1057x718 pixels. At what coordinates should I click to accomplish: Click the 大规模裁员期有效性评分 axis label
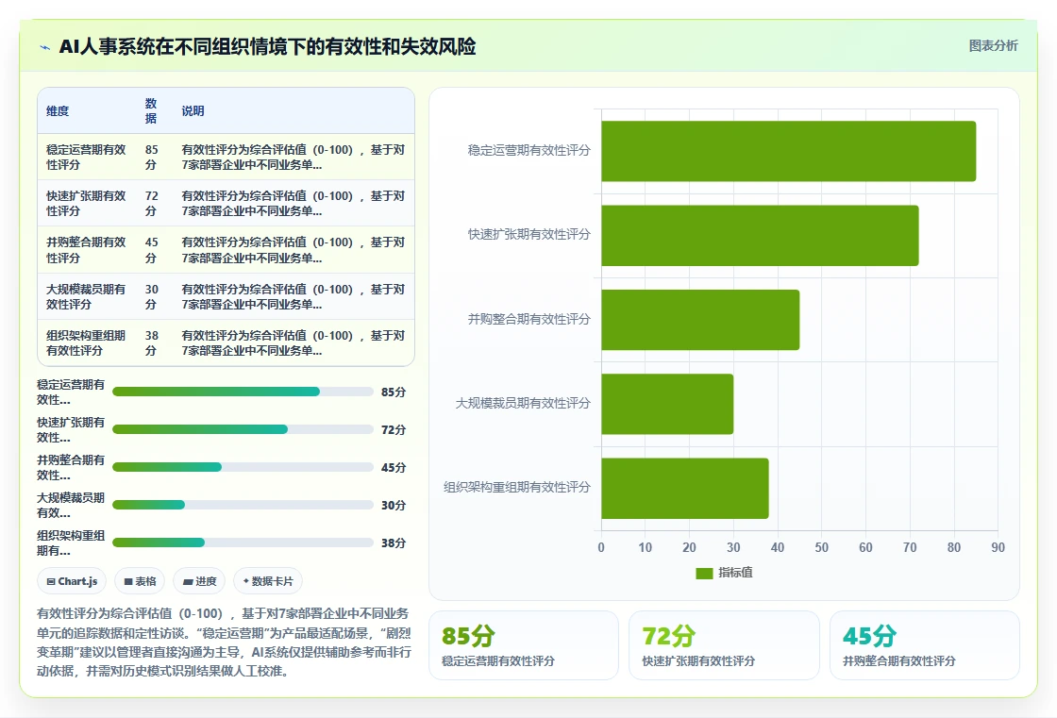coord(523,403)
